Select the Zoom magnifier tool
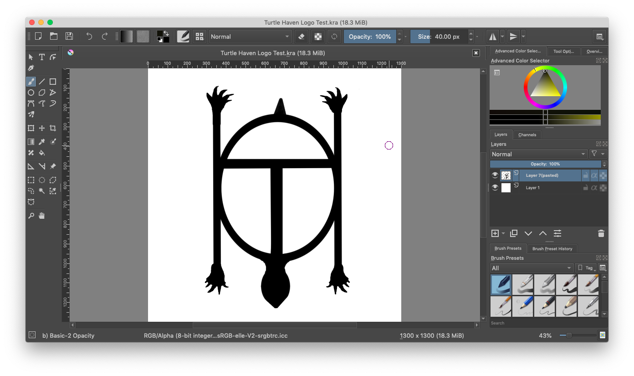 click(31, 216)
